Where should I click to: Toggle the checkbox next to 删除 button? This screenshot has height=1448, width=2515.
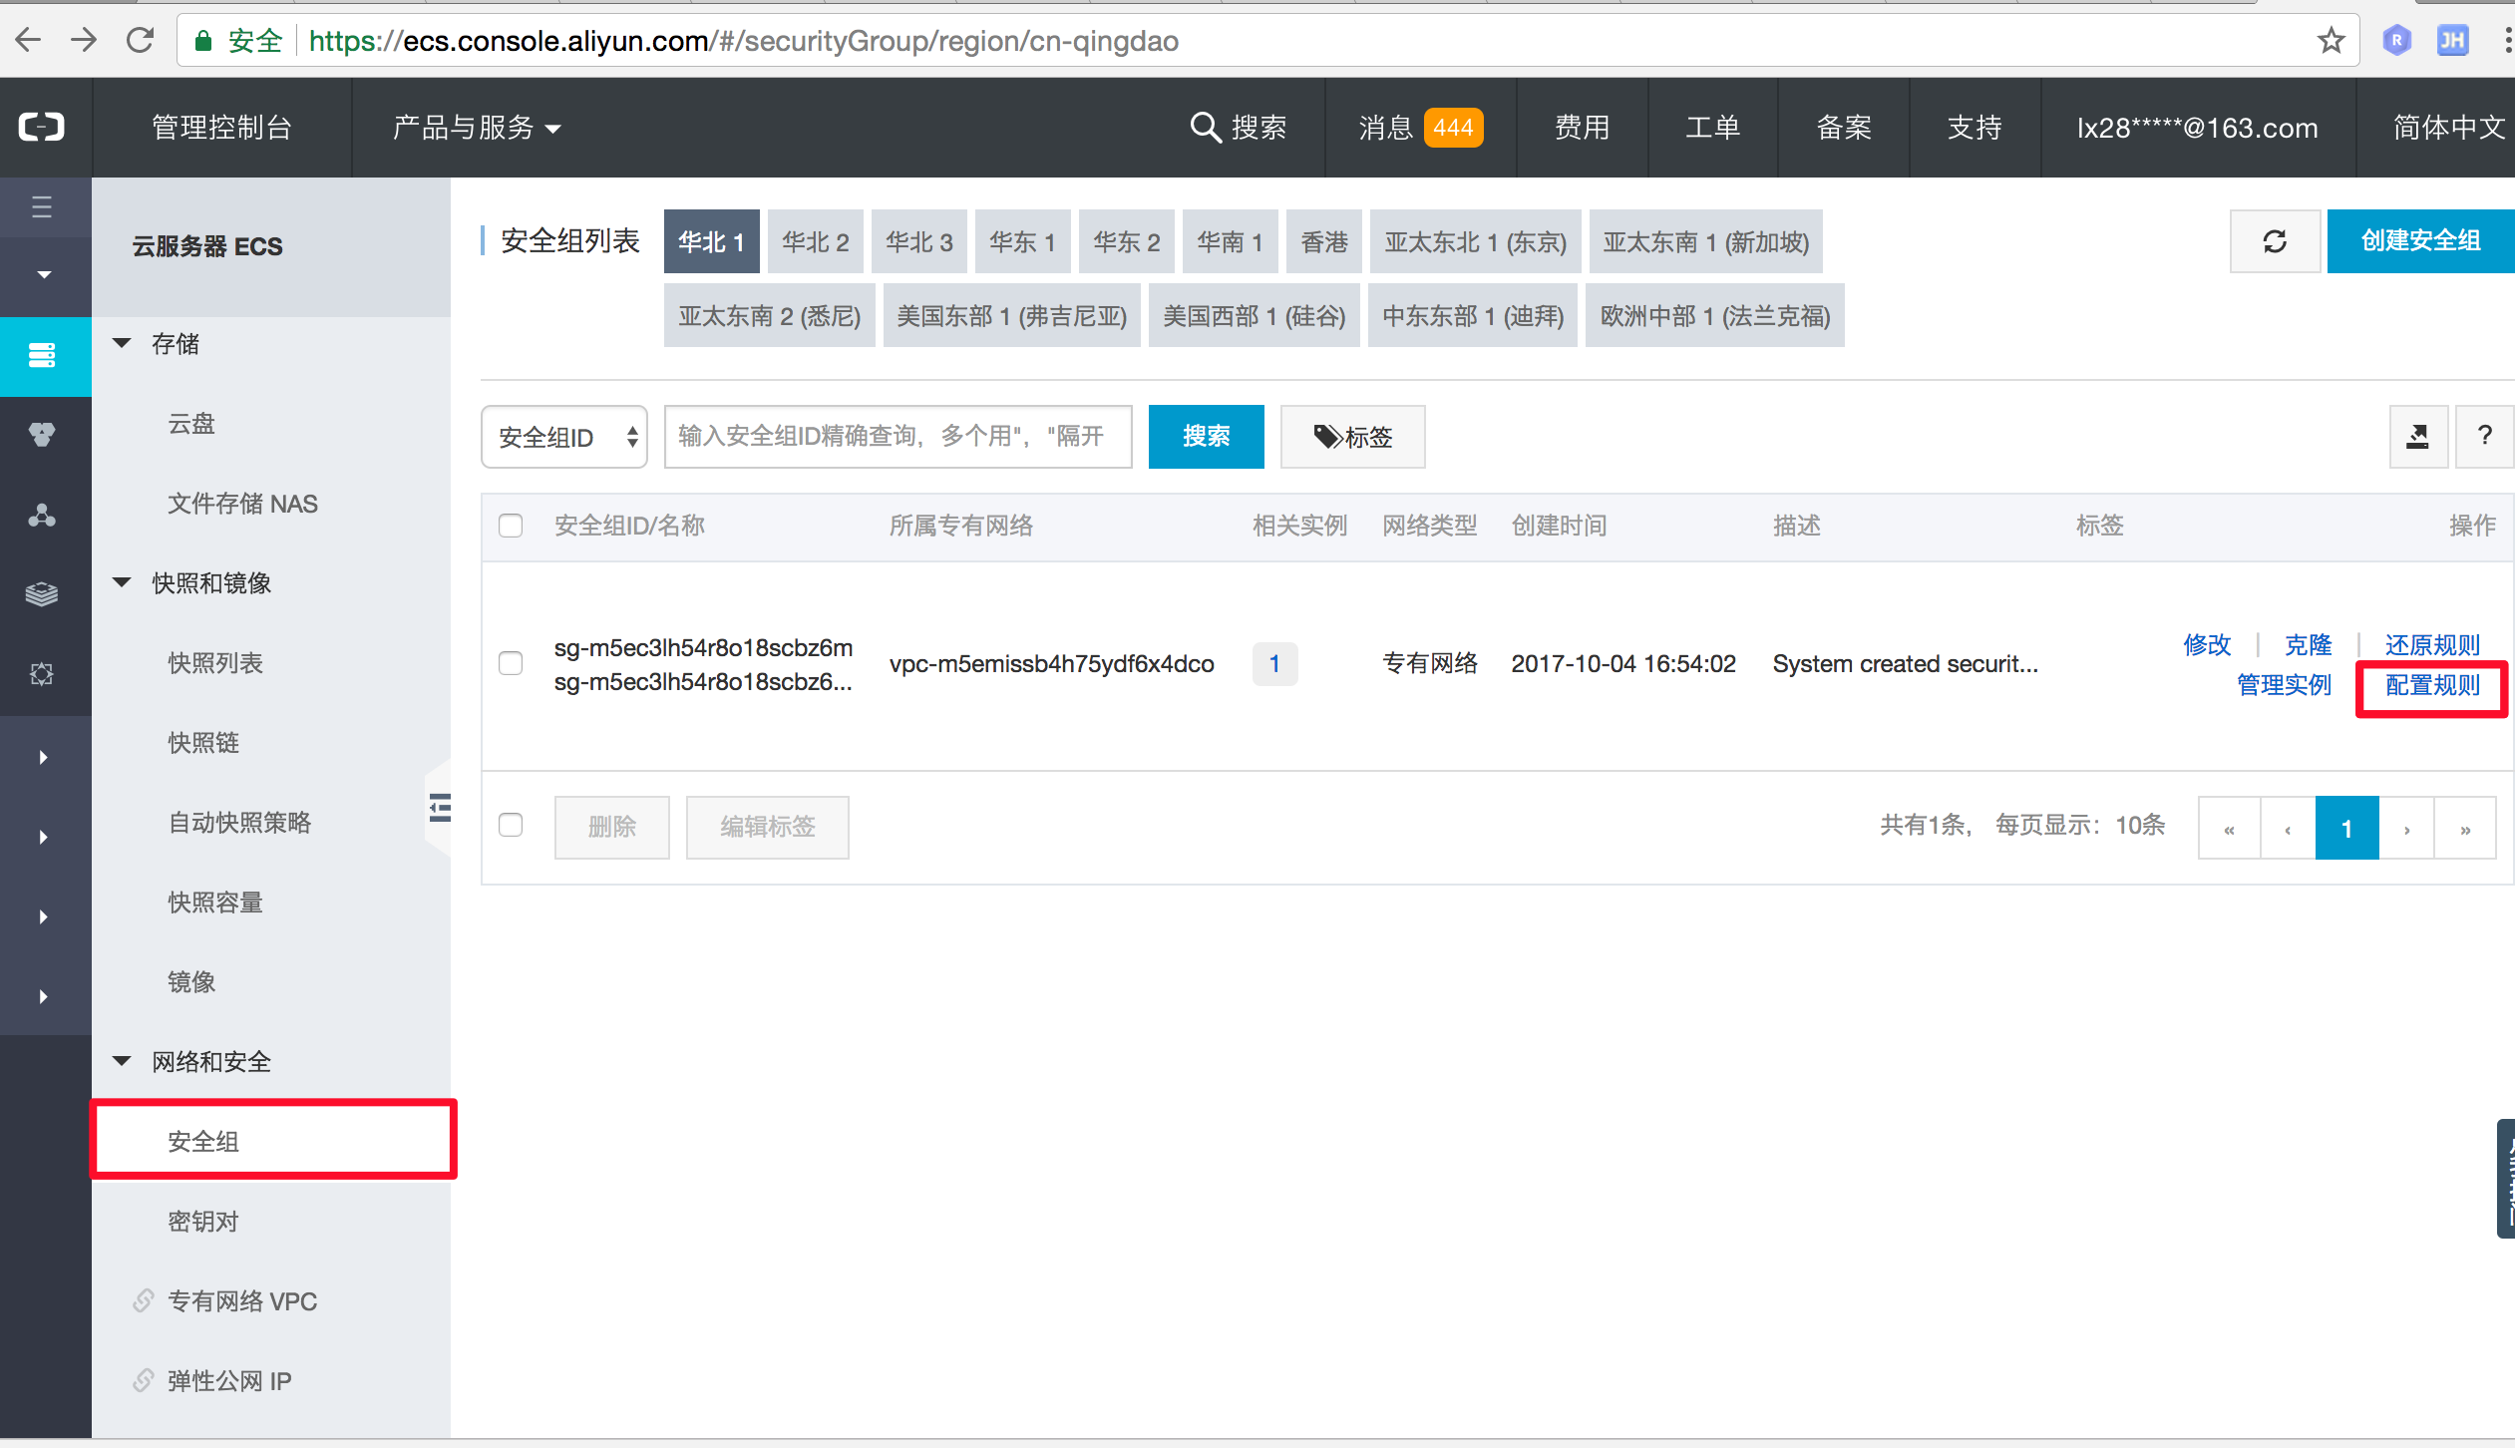[511, 826]
